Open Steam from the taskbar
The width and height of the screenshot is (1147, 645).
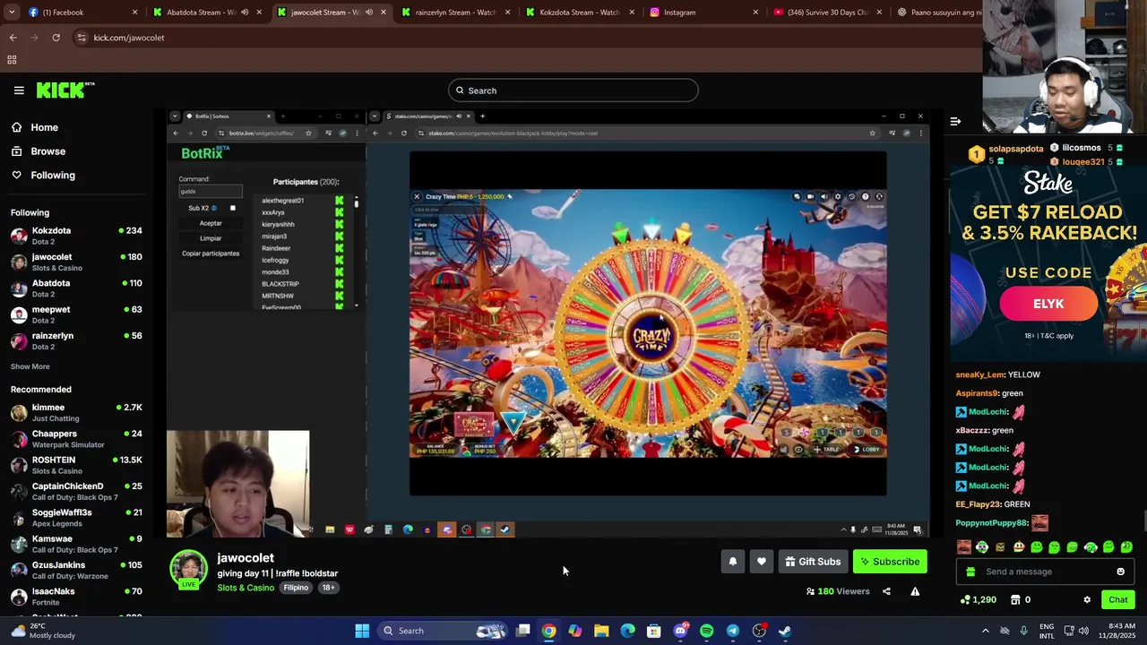tap(785, 631)
